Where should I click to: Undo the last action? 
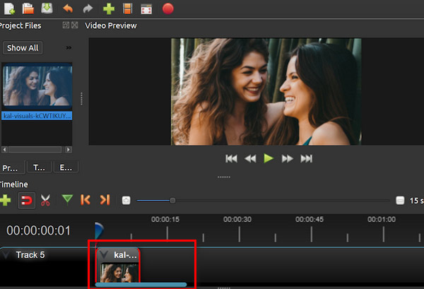tap(68, 8)
